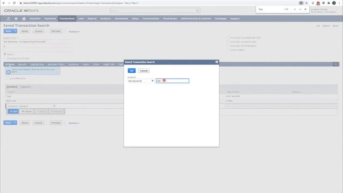Viewport: 343px width, 193px height.
Task: Jump to previous find-in-page match
Action: [295, 9]
